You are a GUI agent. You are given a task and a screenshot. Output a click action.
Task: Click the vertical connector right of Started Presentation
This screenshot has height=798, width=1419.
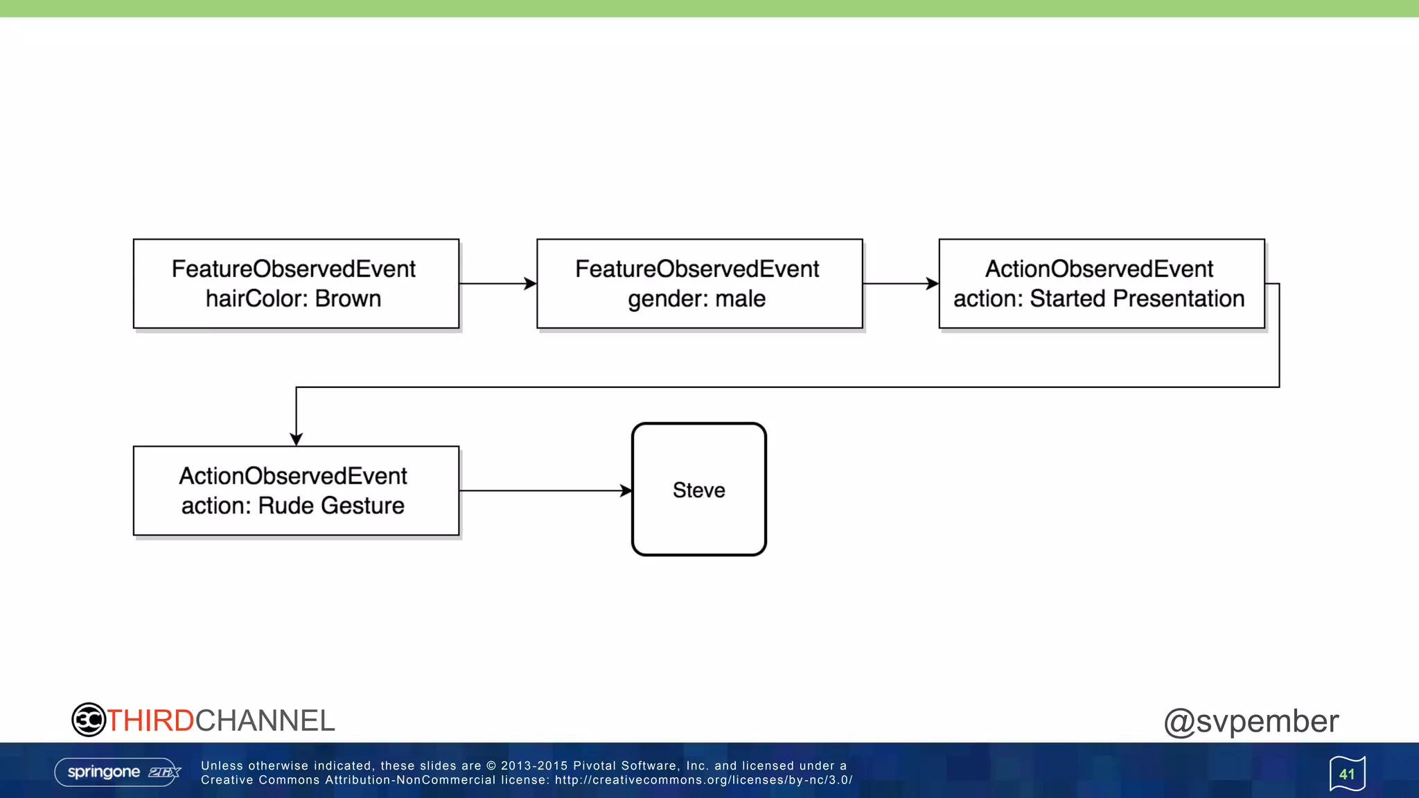click(1279, 336)
